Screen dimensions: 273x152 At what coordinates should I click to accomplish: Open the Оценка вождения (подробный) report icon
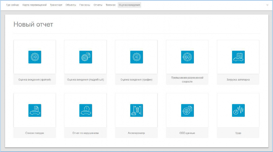pos(86,57)
